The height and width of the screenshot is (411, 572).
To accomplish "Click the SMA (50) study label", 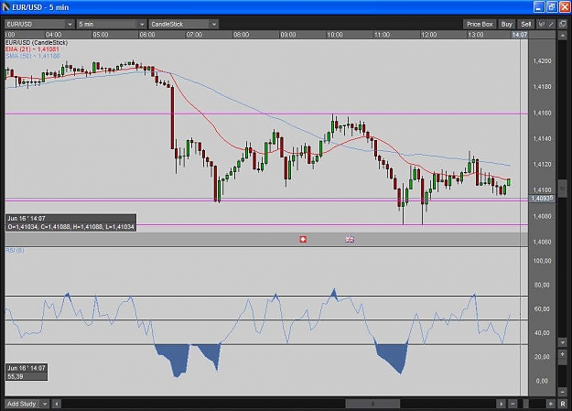I will point(33,56).
